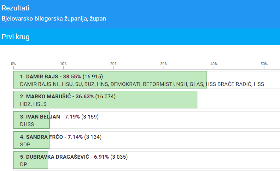The width and height of the screenshot is (280, 171).
Task: Click the HDZ, HSLS party label
Action: [x=33, y=104]
